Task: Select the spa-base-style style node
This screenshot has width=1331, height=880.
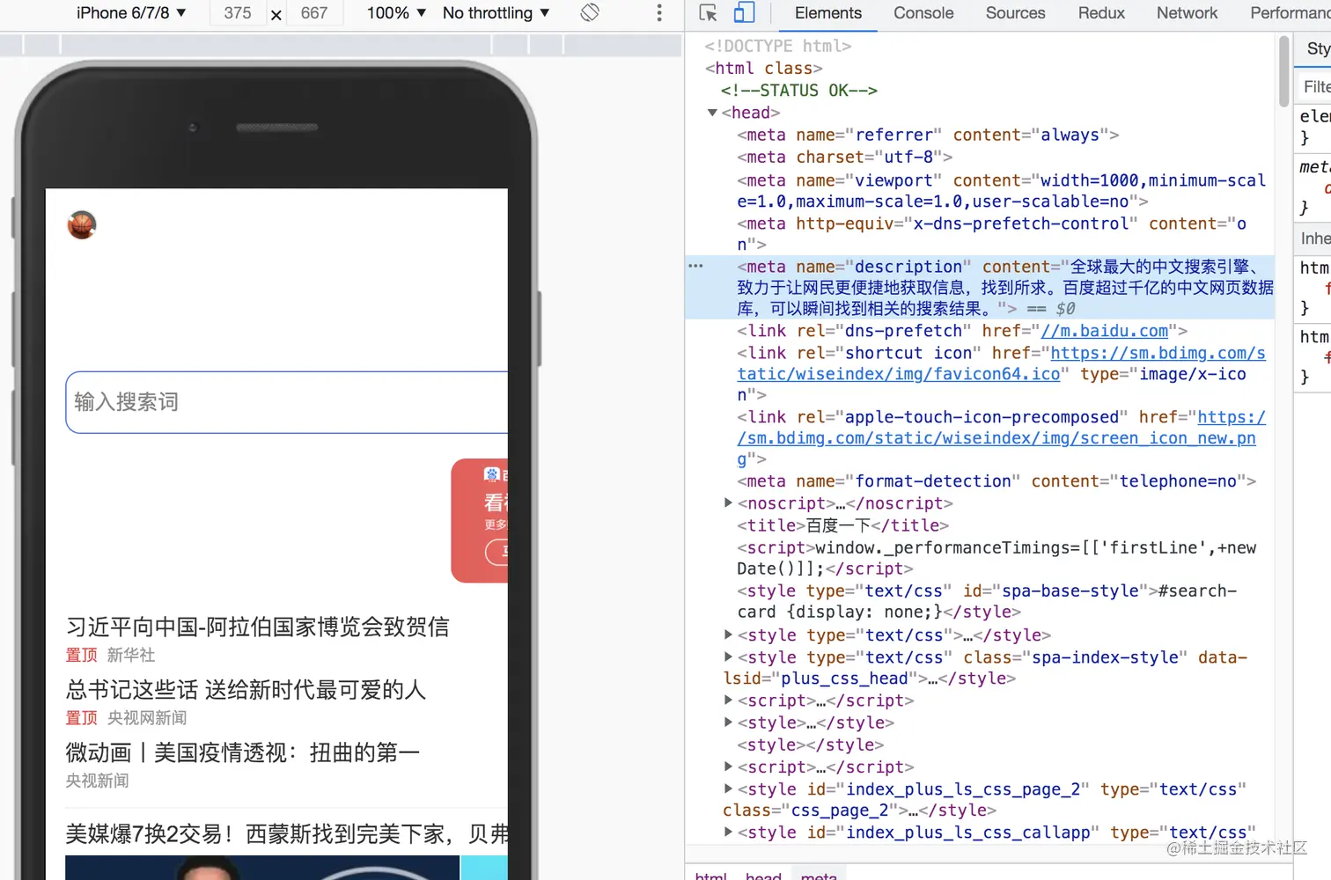Action: pos(986,601)
